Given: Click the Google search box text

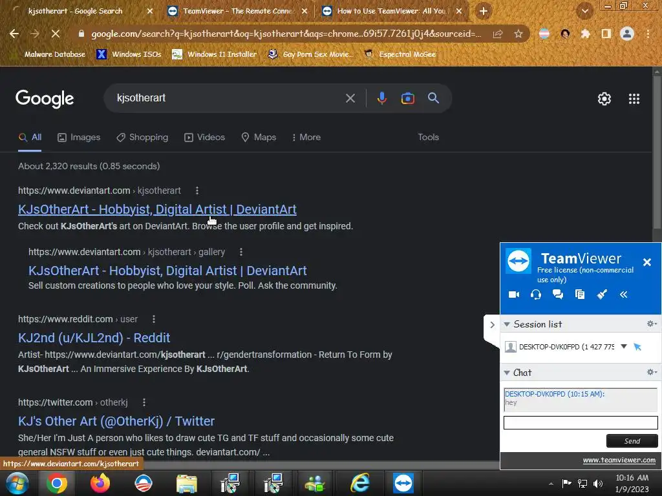Looking at the screenshot, I should [x=141, y=98].
